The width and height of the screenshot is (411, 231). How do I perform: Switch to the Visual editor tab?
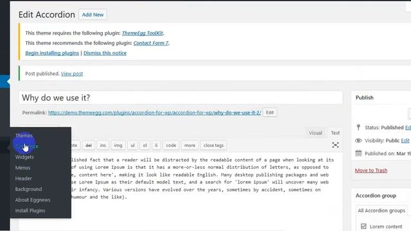pos(315,133)
